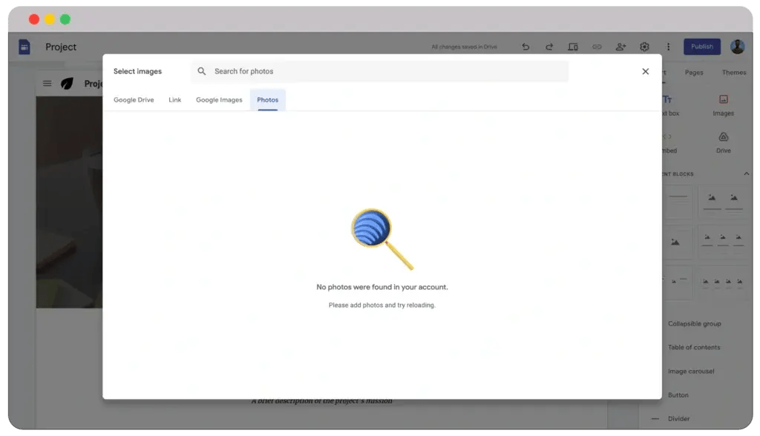Image resolution: width=760 pixels, height=436 pixels.
Task: Select the Photos tab
Action: (268, 99)
